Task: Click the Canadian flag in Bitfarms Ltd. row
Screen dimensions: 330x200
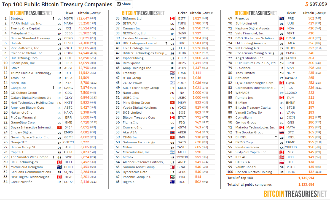Action: point(172,18)
